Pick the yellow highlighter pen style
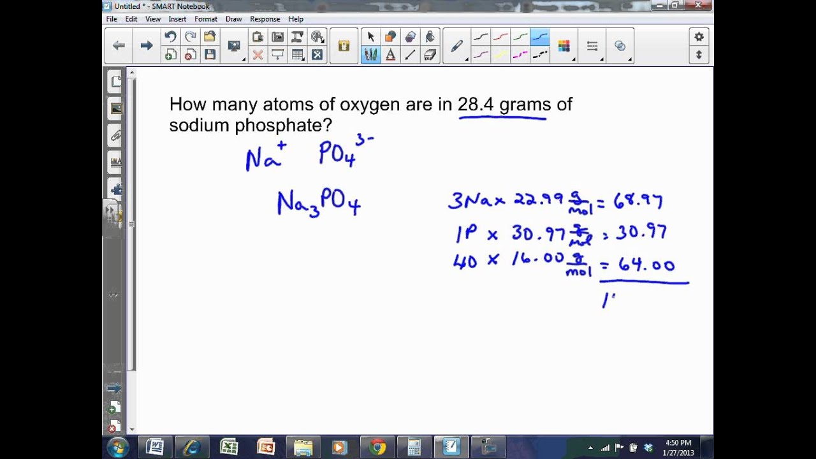816x459 pixels. click(x=500, y=55)
